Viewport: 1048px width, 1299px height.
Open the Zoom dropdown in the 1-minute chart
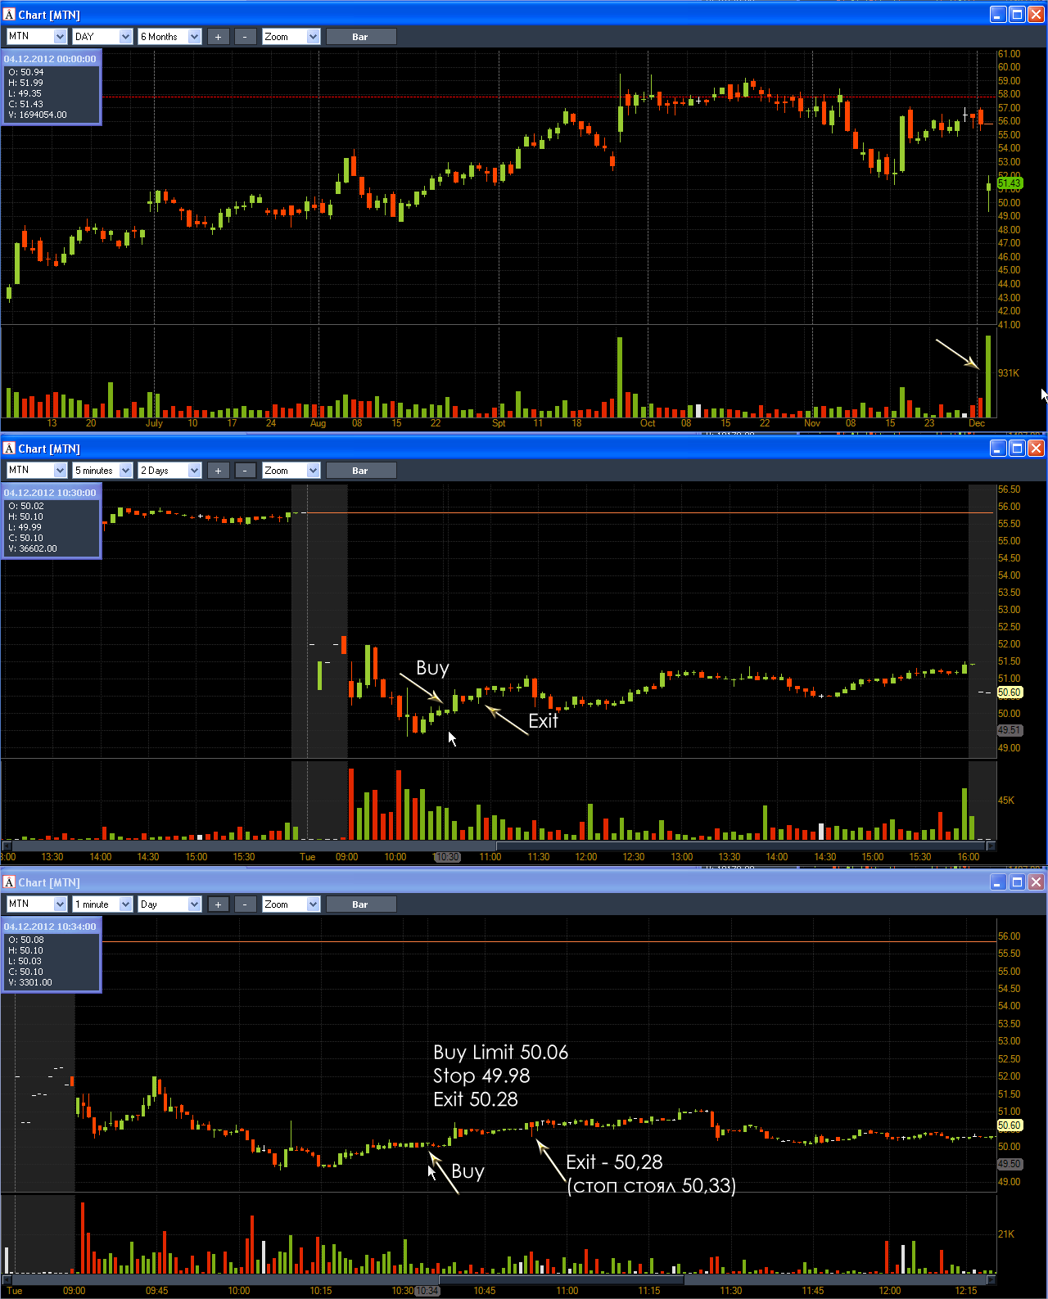[x=291, y=904]
